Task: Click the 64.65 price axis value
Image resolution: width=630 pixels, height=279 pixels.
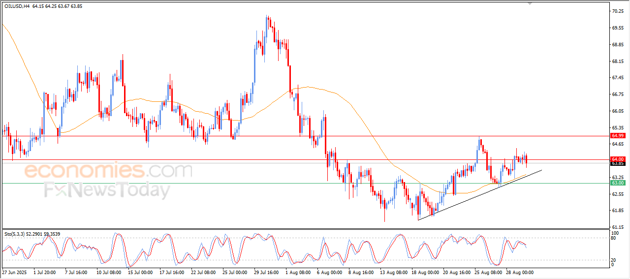Action: [618, 144]
